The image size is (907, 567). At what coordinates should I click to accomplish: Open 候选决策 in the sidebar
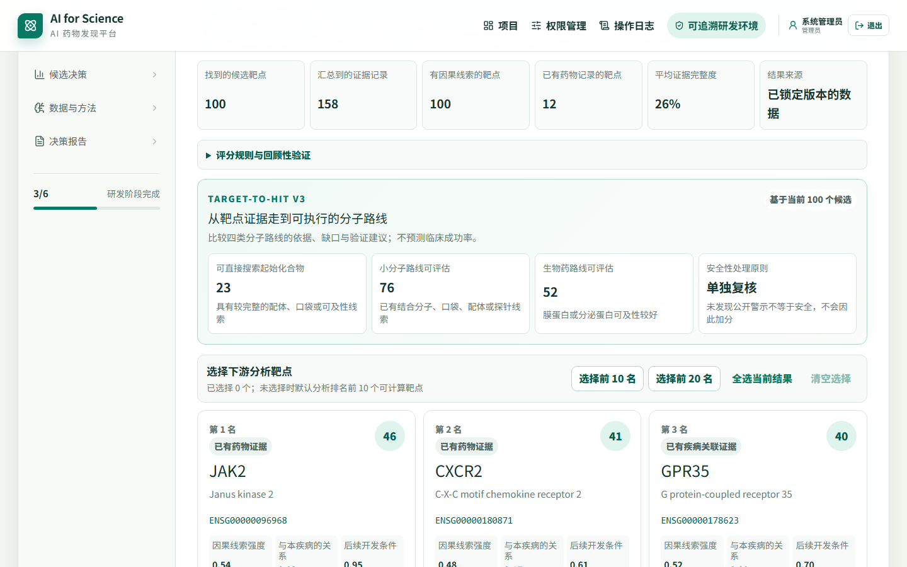[x=96, y=74]
